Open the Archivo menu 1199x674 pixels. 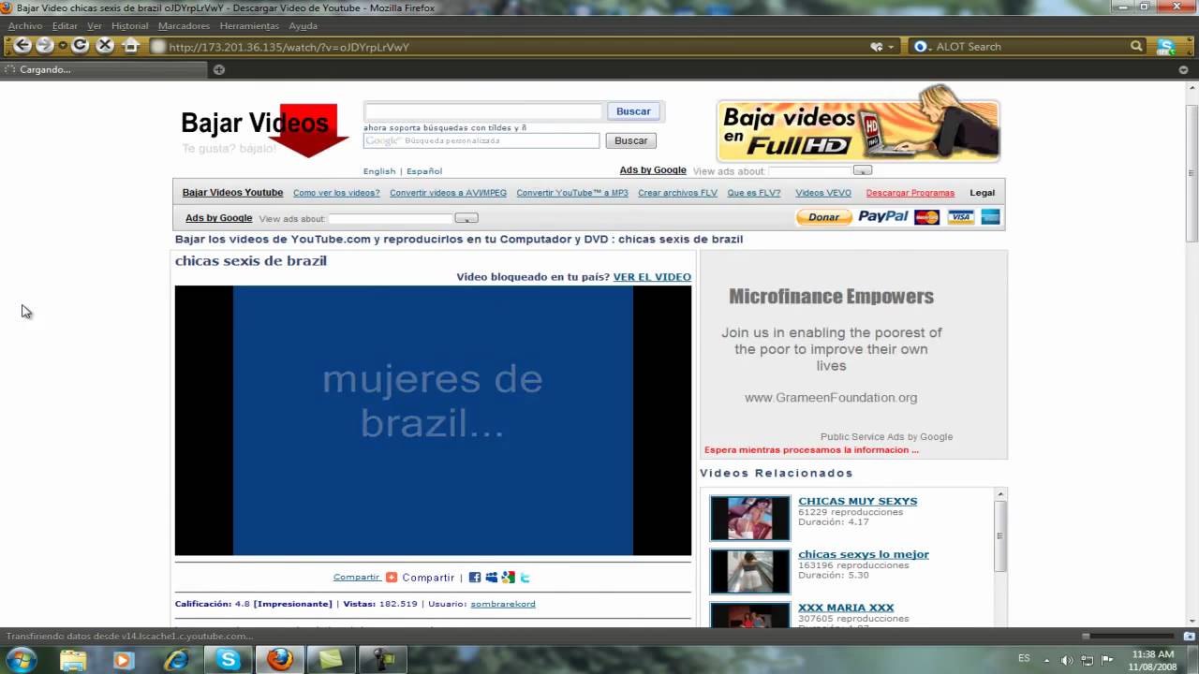click(x=25, y=26)
